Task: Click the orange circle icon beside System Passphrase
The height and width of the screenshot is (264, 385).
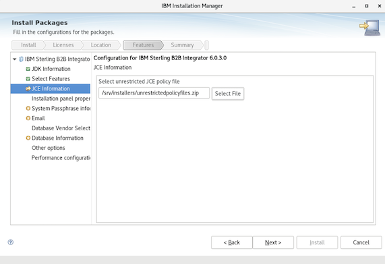Action: tap(28, 109)
